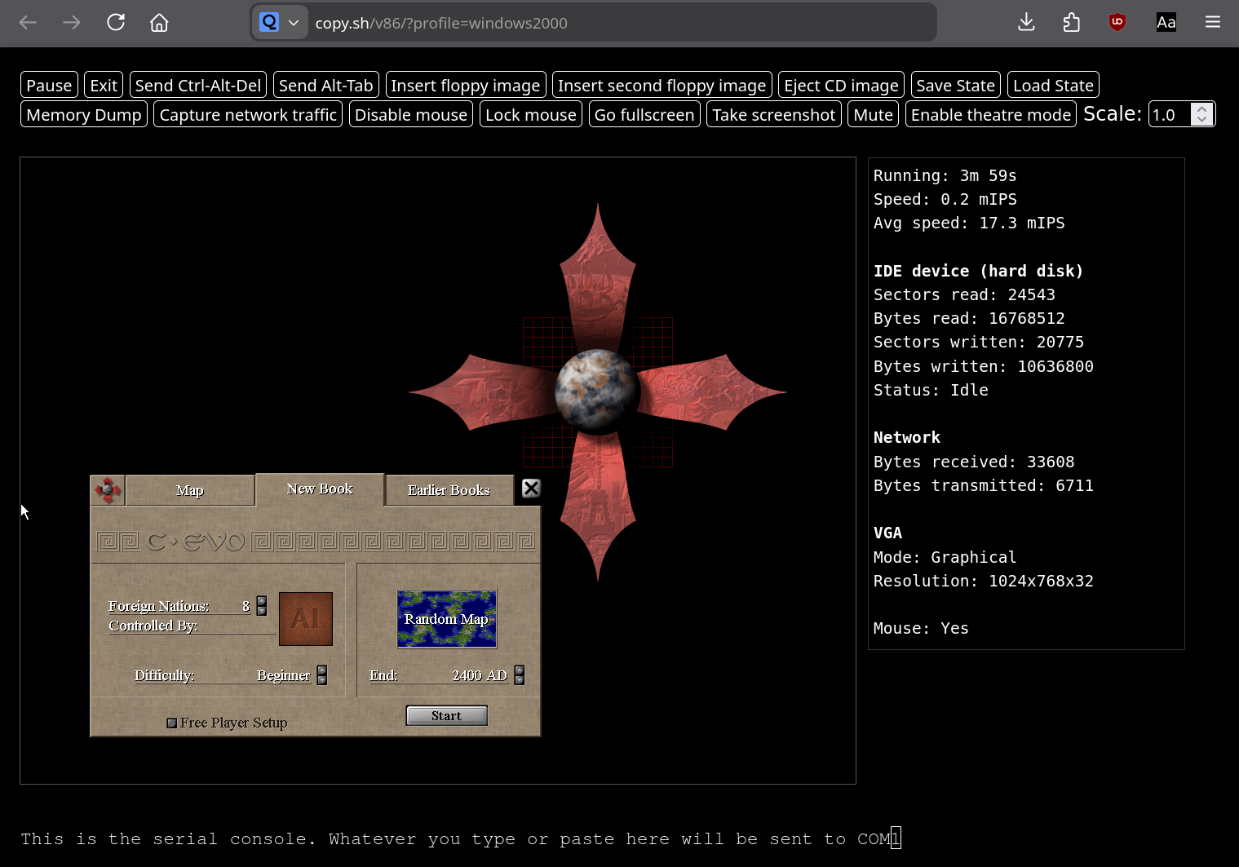Screen dimensions: 1239x867
Task: Click the C-evo logo icon in dialog corner
Action: (108, 490)
